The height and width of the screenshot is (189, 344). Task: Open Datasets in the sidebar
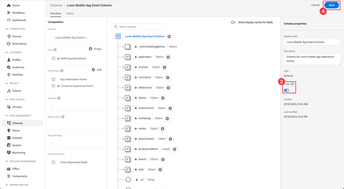point(17,138)
